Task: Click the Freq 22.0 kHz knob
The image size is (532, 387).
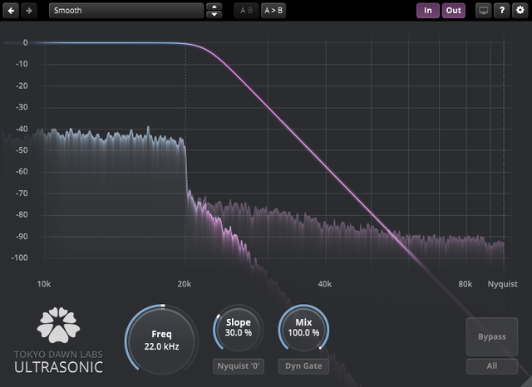Action: tap(161, 340)
